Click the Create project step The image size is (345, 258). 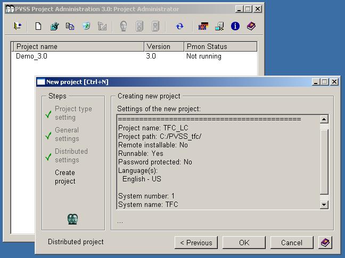pos(65,177)
